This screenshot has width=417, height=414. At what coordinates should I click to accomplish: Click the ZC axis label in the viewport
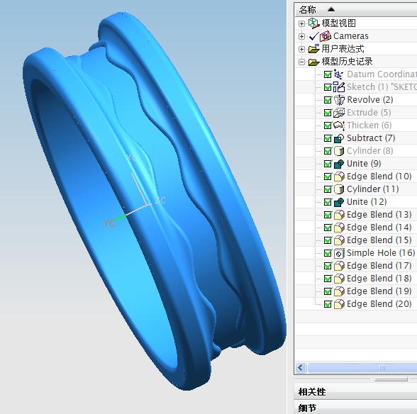point(160,200)
